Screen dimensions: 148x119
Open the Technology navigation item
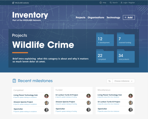(x=113, y=17)
